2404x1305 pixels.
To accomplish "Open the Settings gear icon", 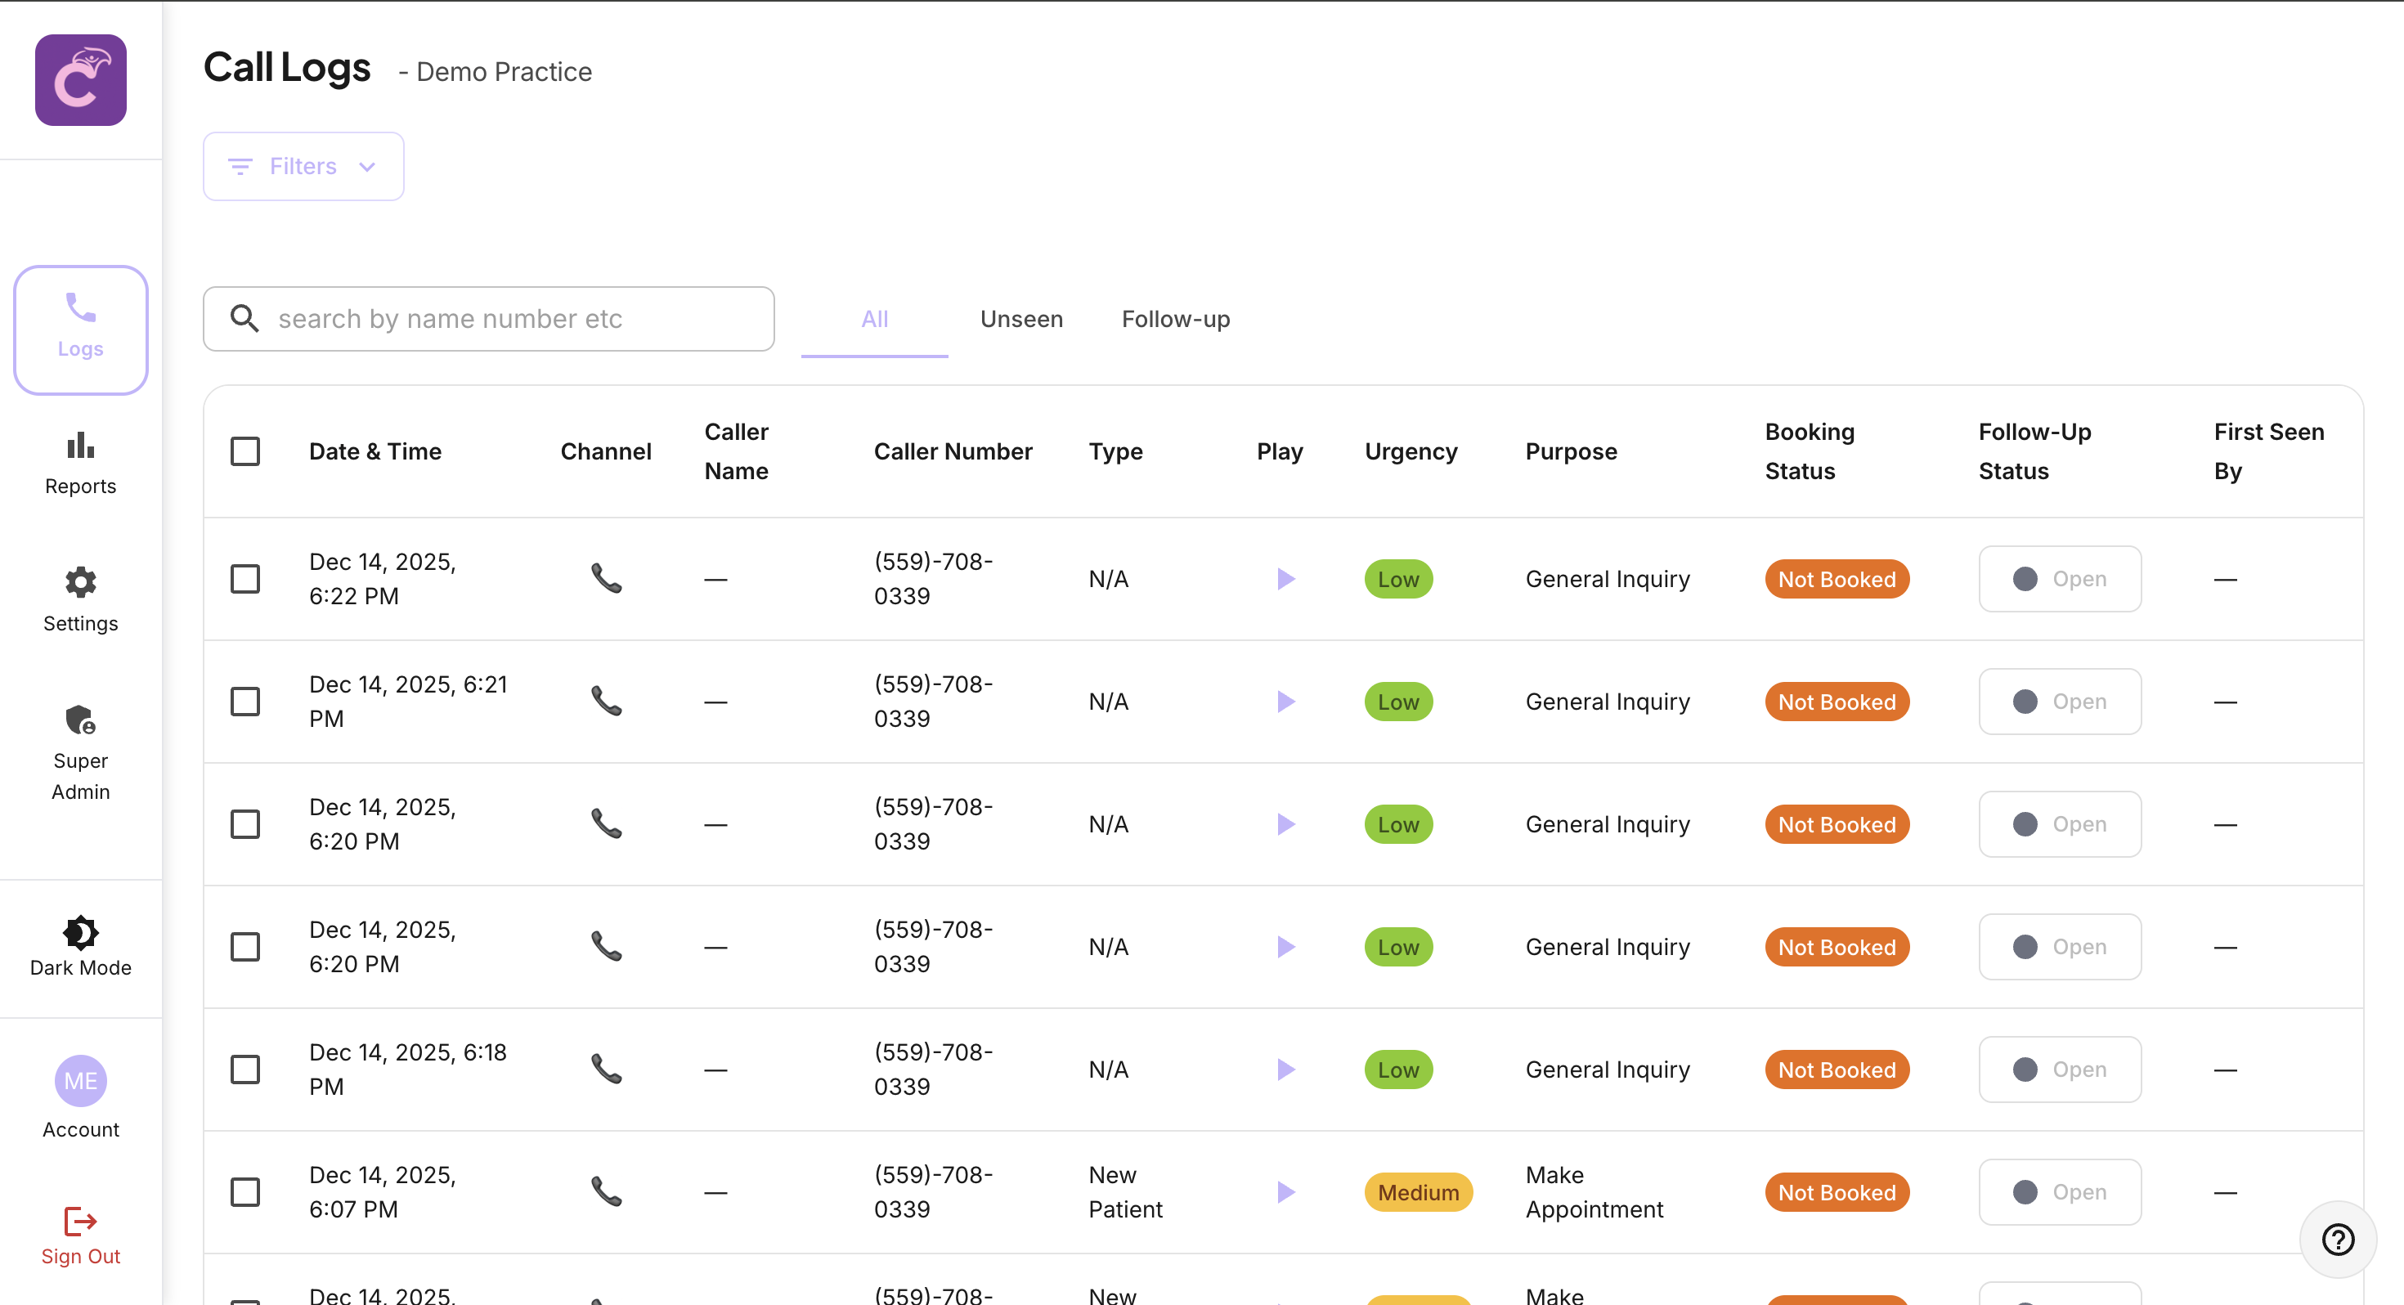I will tap(80, 582).
